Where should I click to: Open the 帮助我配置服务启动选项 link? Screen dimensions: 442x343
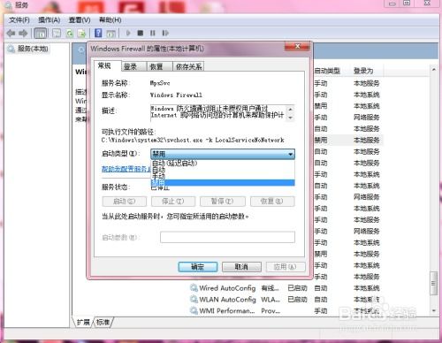click(126, 169)
